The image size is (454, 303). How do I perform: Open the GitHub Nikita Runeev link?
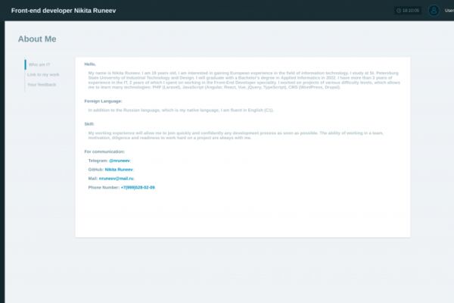[x=119, y=170]
